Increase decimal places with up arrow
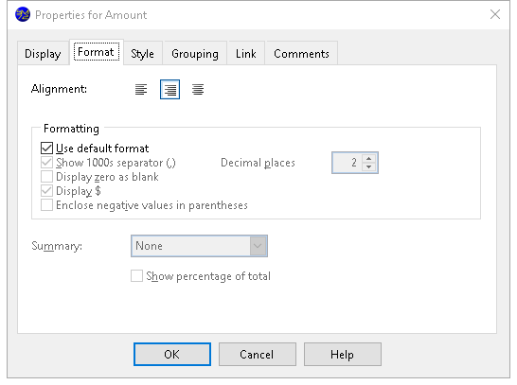Viewport: 517px width, 385px height. tap(369, 158)
